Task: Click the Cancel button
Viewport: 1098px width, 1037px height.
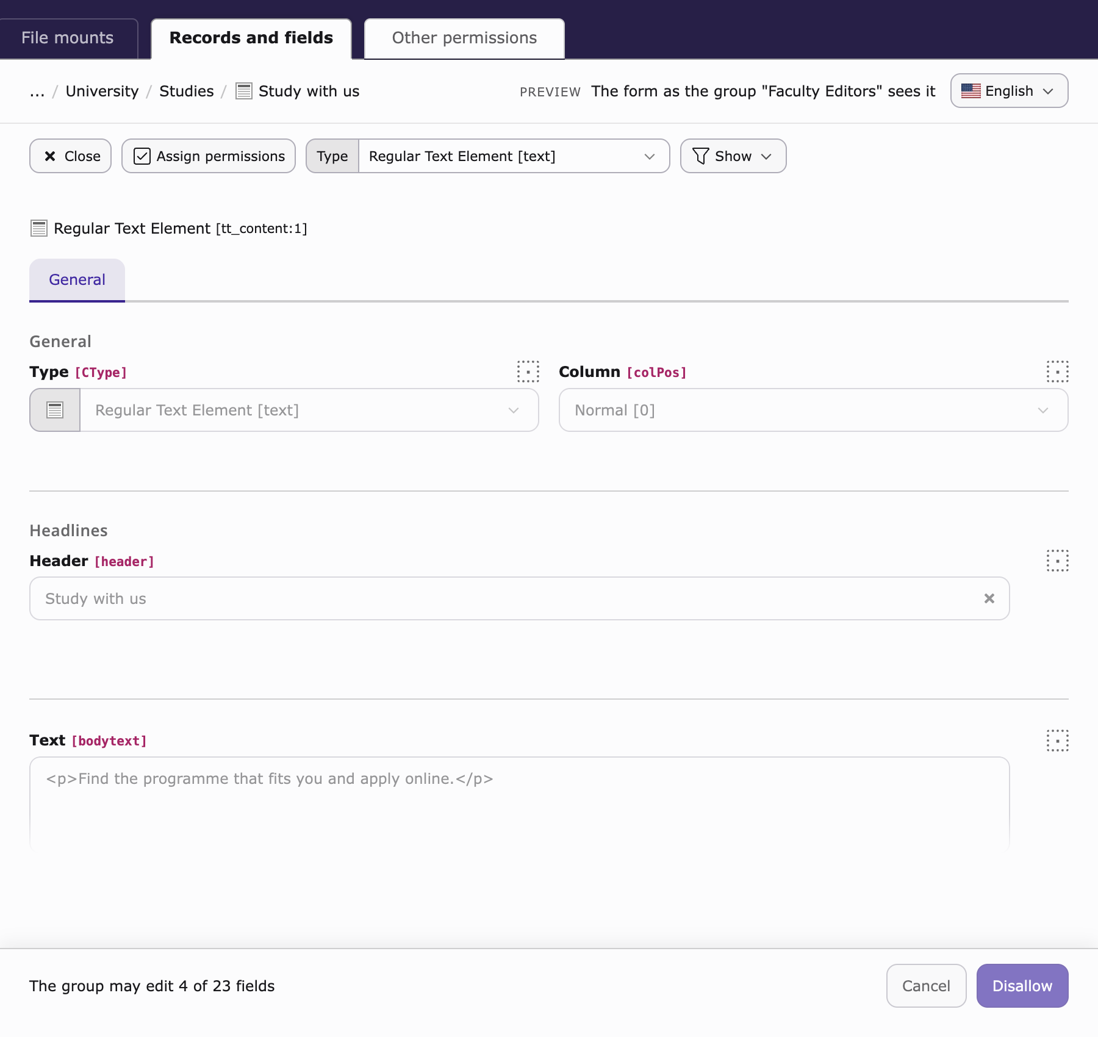Action: (926, 986)
